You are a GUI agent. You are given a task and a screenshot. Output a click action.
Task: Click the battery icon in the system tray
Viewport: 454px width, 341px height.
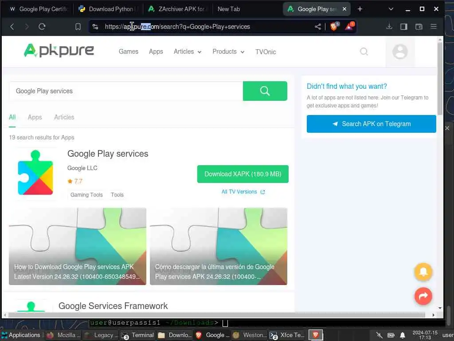pos(391,336)
